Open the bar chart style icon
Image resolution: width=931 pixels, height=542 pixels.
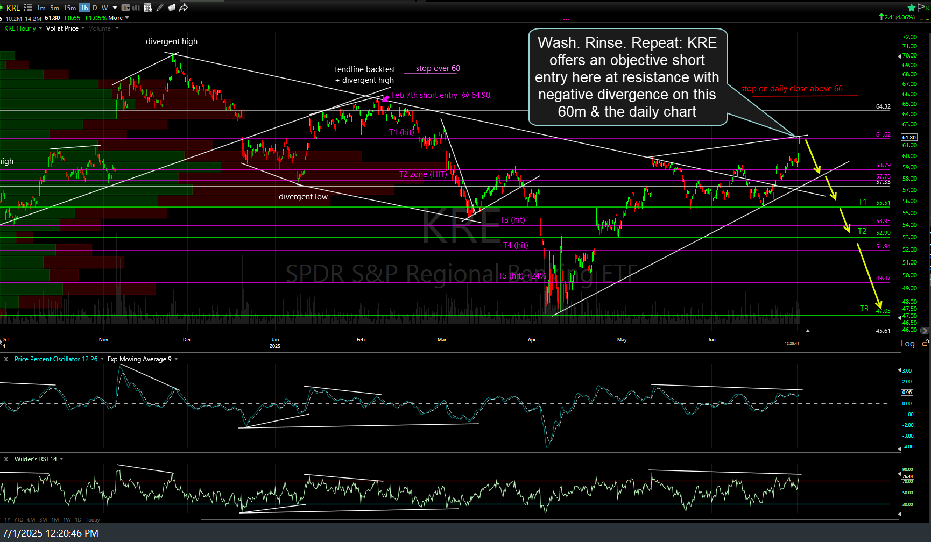pyautogui.click(x=136, y=8)
